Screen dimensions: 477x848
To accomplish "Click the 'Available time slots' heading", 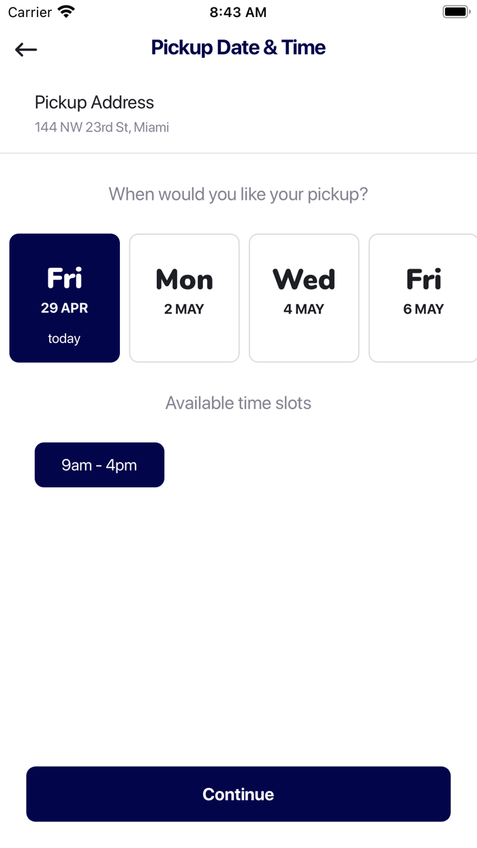I will [238, 403].
